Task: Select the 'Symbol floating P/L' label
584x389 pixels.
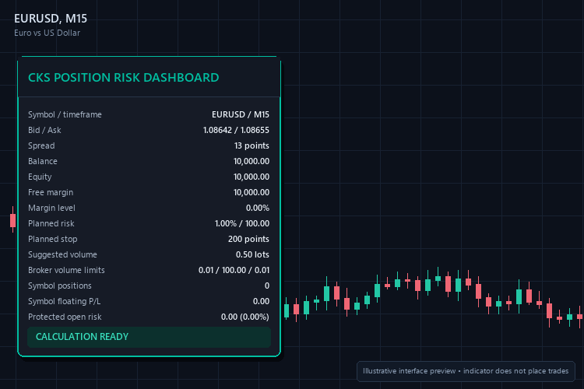Action: pyautogui.click(x=65, y=302)
